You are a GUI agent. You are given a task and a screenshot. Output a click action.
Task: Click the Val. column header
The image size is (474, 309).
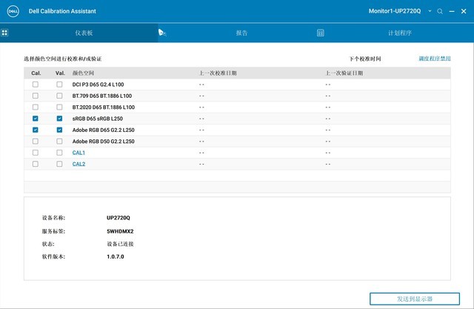click(x=60, y=73)
